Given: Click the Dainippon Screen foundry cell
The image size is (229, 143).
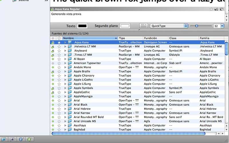Looking at the screenshot, I should (155, 42).
